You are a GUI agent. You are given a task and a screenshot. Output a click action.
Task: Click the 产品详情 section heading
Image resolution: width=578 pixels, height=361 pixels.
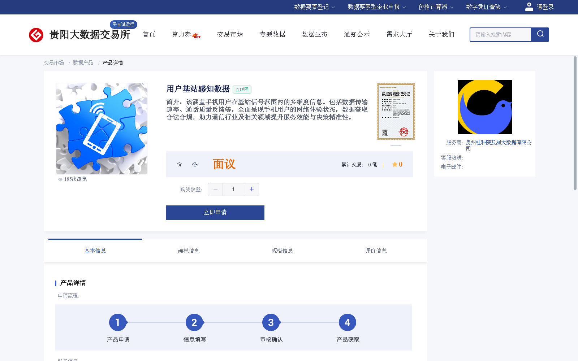coord(73,283)
